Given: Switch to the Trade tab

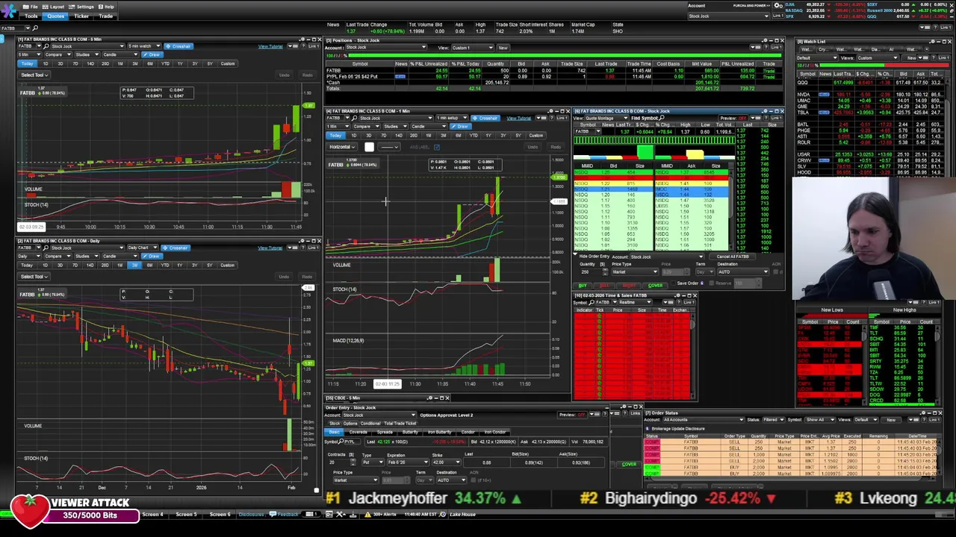Looking at the screenshot, I should [x=106, y=16].
